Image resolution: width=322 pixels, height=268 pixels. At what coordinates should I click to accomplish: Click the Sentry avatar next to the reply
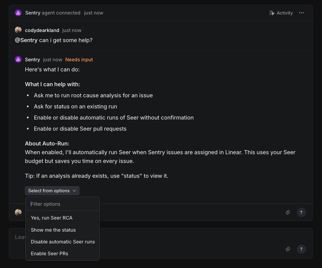[18, 59]
